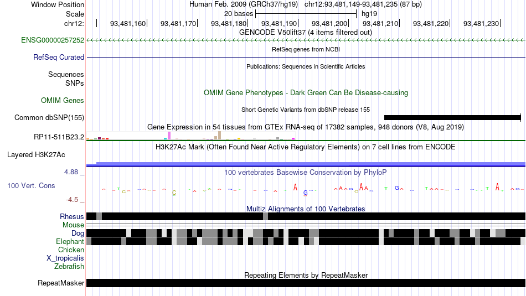Click the RefSeq Curated track label
Viewport: 526px width, 296px height.
59,58
